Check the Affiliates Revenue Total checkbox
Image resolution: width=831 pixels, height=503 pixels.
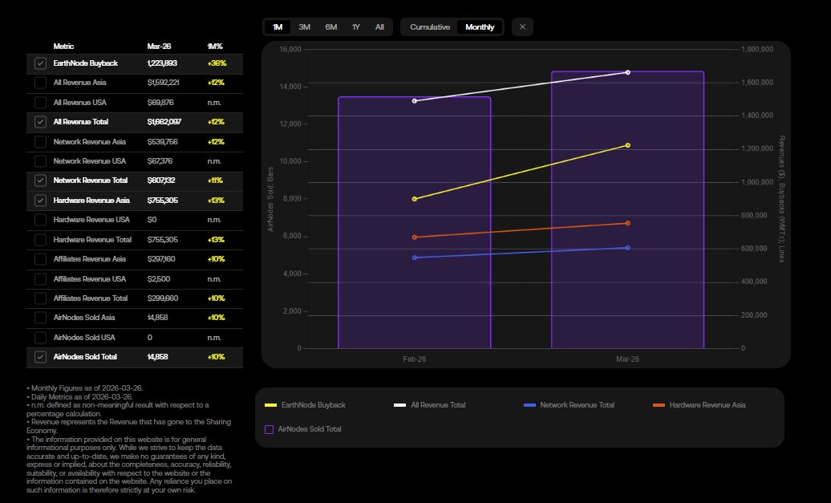coord(40,298)
